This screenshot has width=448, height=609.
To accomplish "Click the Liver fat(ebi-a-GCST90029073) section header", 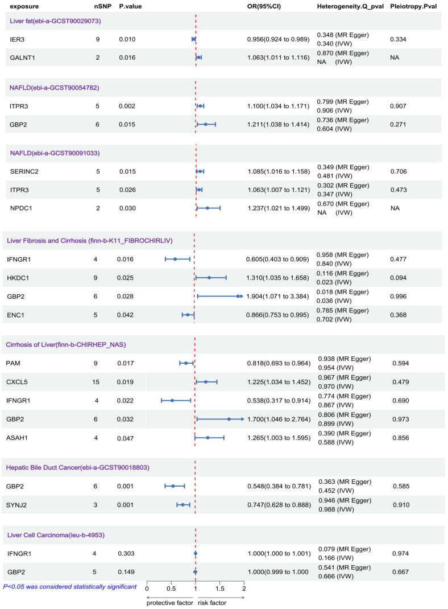I will tap(55, 21).
